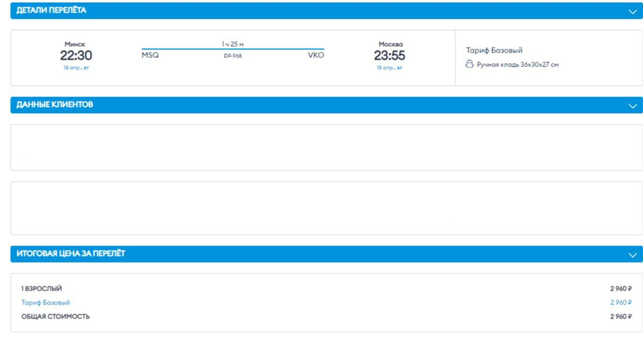Click the hand luggage bag icon
Screen dimensions: 643x337
(x=469, y=64)
